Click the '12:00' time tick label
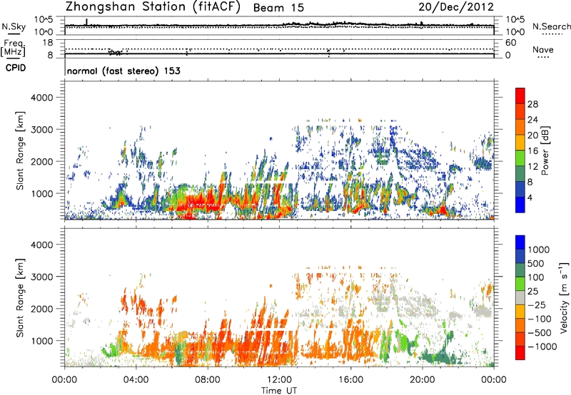 [x=279, y=380]
